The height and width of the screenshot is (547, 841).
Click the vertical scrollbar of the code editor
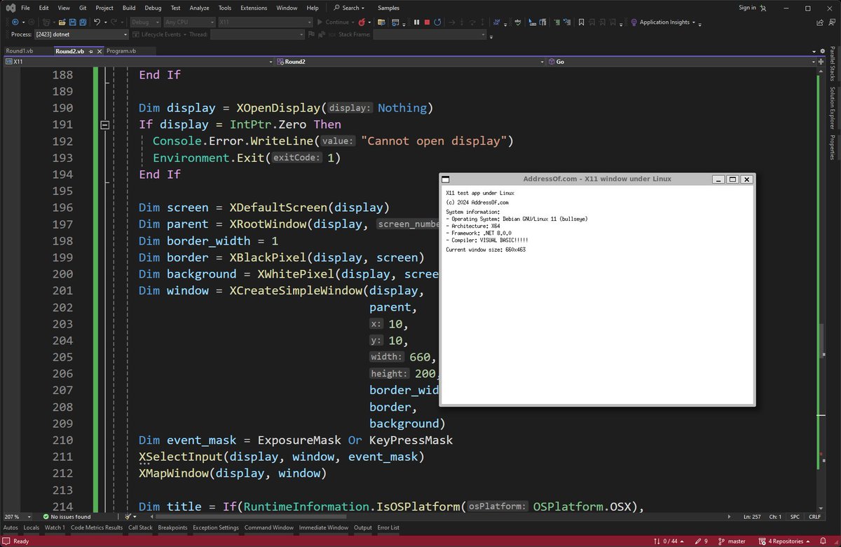click(x=821, y=290)
